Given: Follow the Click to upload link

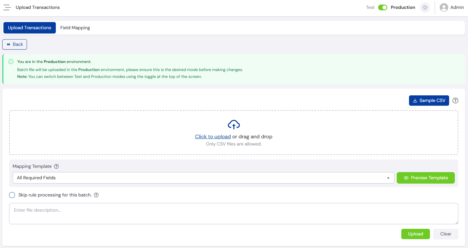Looking at the screenshot, I should coord(213,137).
